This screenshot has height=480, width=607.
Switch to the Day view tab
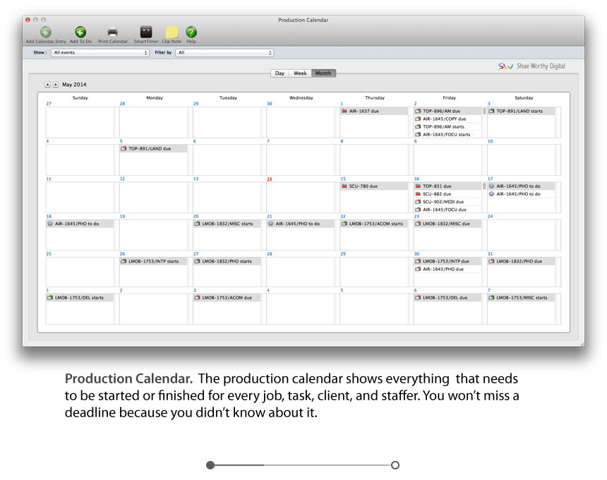click(x=280, y=73)
